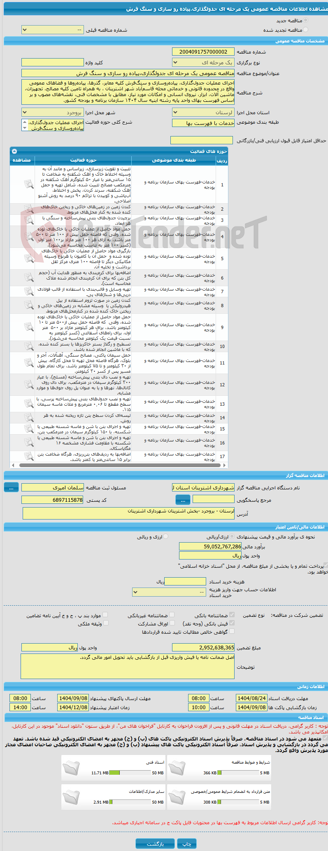The width and height of the screenshot is (328, 851).
Task: Open the متن قرارداد folder icon
Action: (x=177, y=797)
